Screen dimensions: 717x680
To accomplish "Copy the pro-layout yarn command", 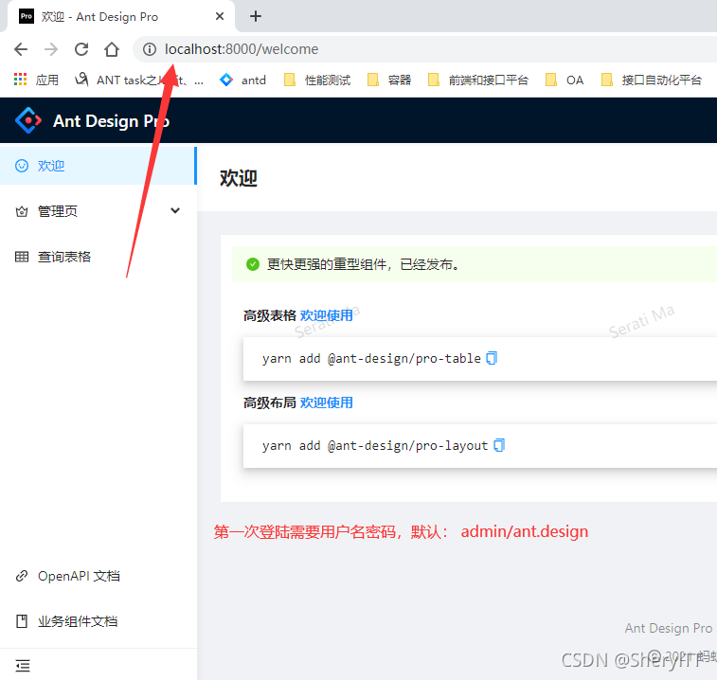I will [x=499, y=445].
